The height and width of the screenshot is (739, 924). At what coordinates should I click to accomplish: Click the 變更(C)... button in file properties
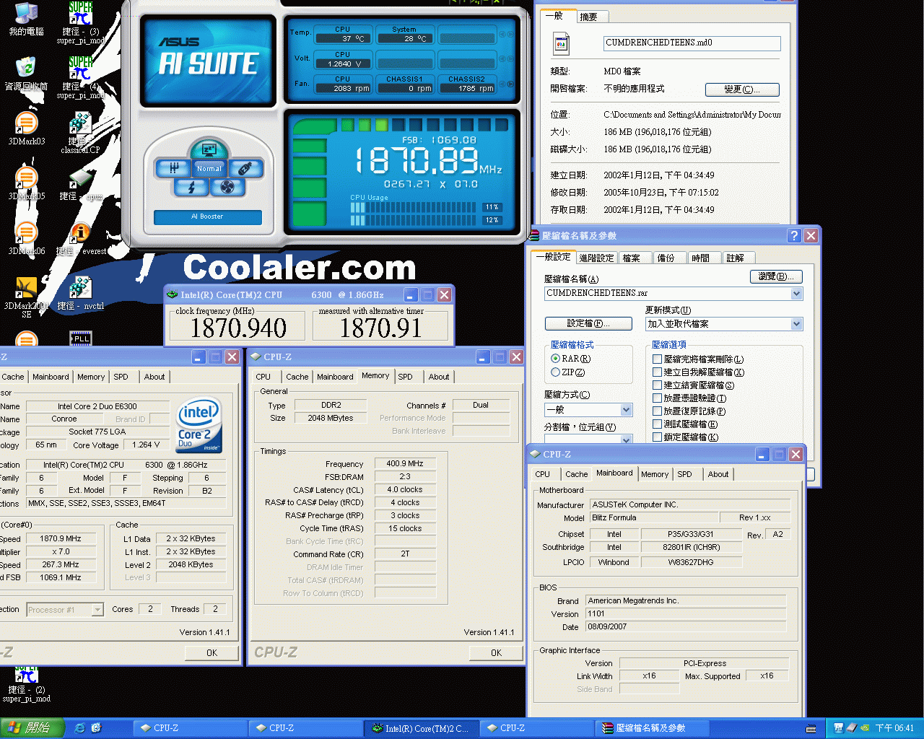pyautogui.click(x=742, y=89)
